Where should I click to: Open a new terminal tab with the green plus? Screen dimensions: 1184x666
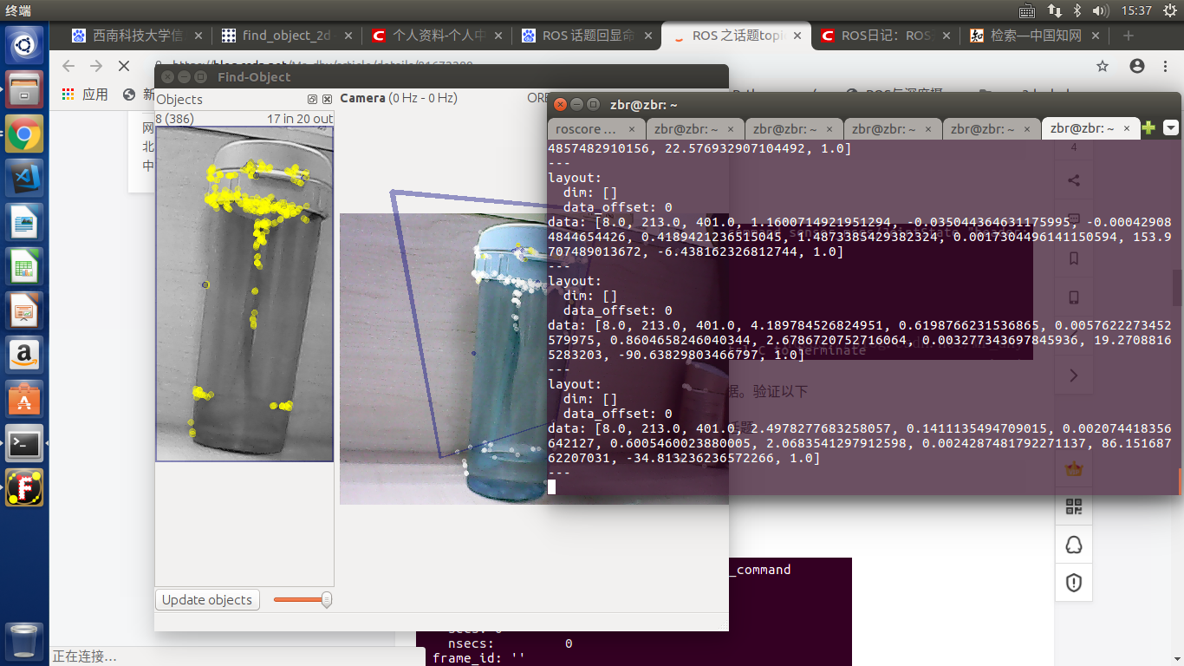(x=1148, y=127)
